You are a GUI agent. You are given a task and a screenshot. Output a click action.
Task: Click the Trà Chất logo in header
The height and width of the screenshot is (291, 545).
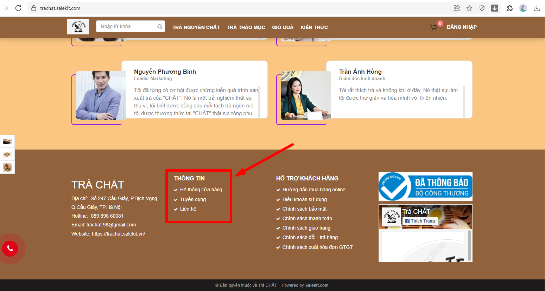pos(78,27)
